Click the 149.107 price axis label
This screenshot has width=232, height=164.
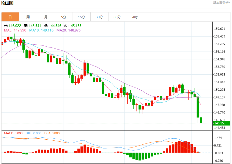220,97
